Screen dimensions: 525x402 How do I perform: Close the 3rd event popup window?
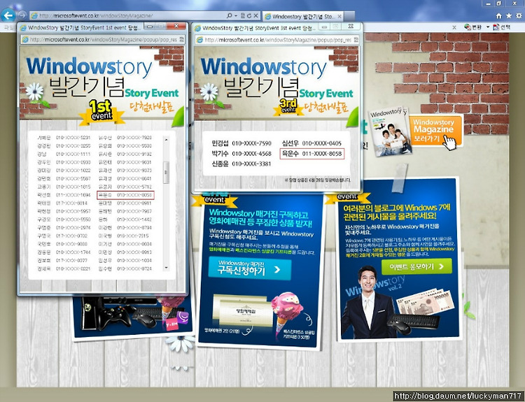350,26
